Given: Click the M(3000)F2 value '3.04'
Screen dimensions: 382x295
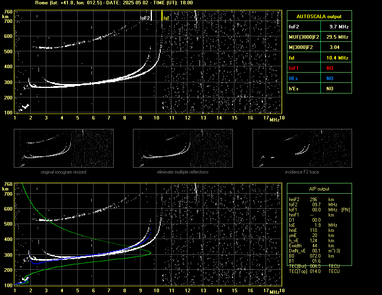Looking at the screenshot, I should tap(335, 47).
